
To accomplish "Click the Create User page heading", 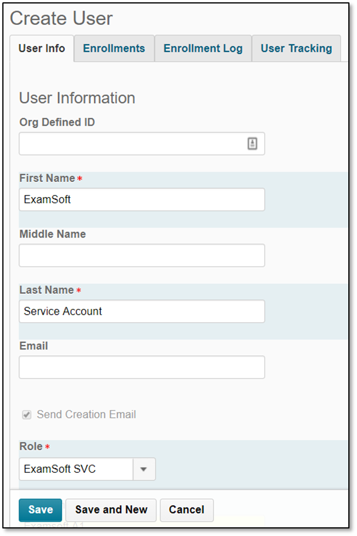I will pos(61,18).
